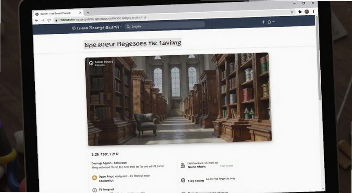The image size is (352, 193).
Task: Open a new tab with the plus button
Action: coord(88,12)
